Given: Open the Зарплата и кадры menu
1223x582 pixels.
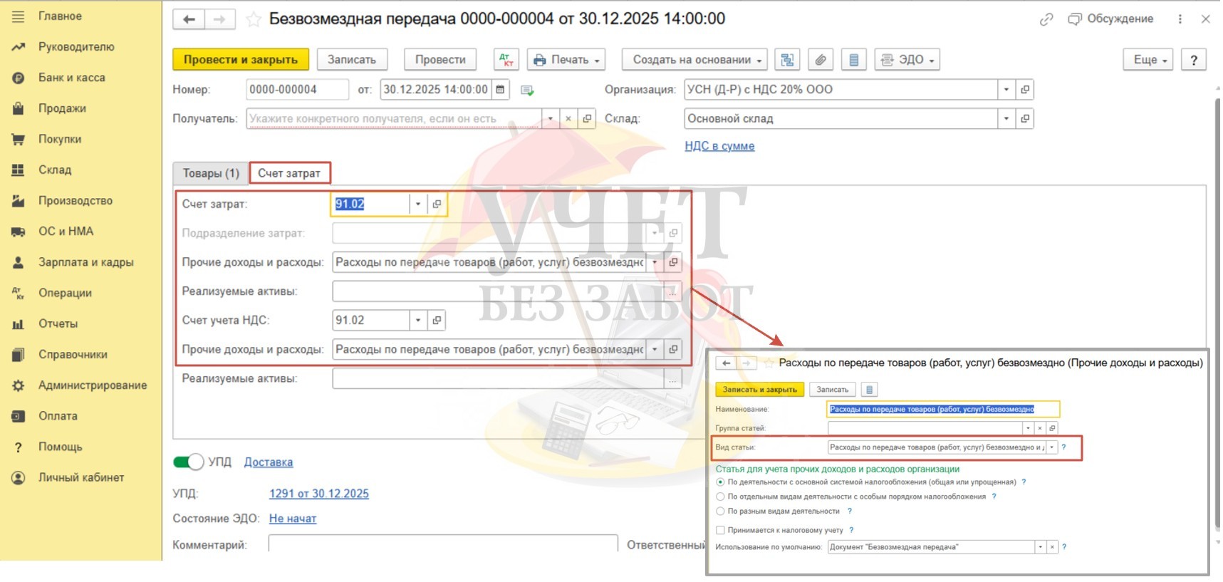Looking at the screenshot, I should (x=85, y=262).
